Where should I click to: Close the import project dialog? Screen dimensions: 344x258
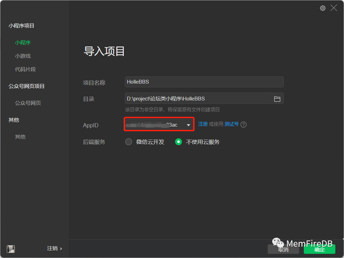[334, 8]
